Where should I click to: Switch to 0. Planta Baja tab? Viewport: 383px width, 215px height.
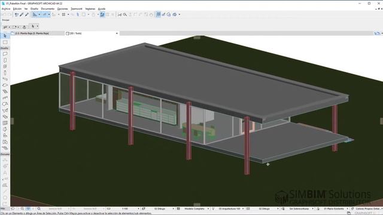[37, 33]
